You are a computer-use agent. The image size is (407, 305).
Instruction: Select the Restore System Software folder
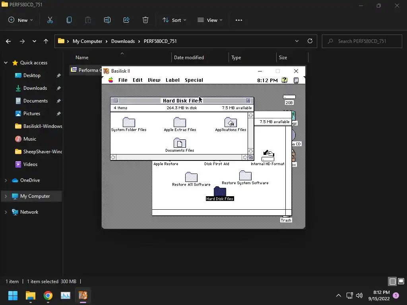click(245, 178)
